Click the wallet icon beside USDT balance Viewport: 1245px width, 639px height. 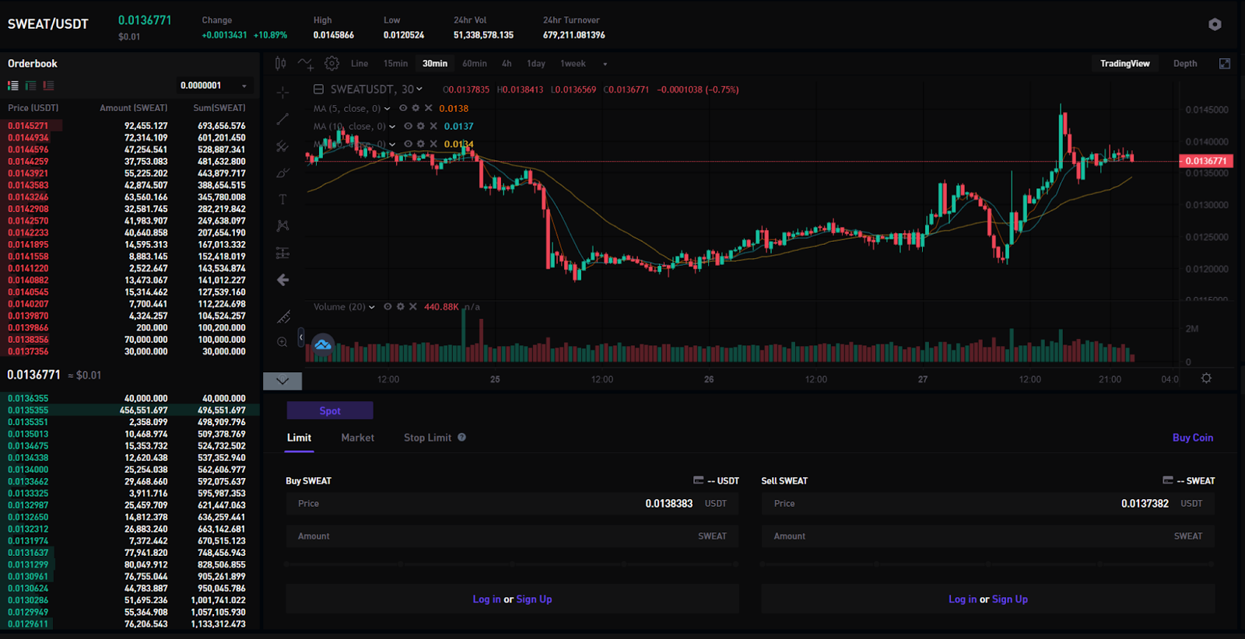point(698,480)
